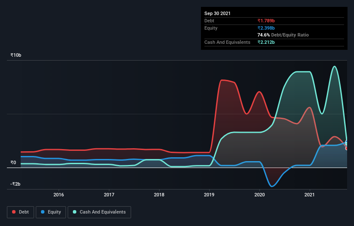Click the teal Cash And Equivalents legend dot
Screen dimensions: 354x226
click(x=75, y=212)
